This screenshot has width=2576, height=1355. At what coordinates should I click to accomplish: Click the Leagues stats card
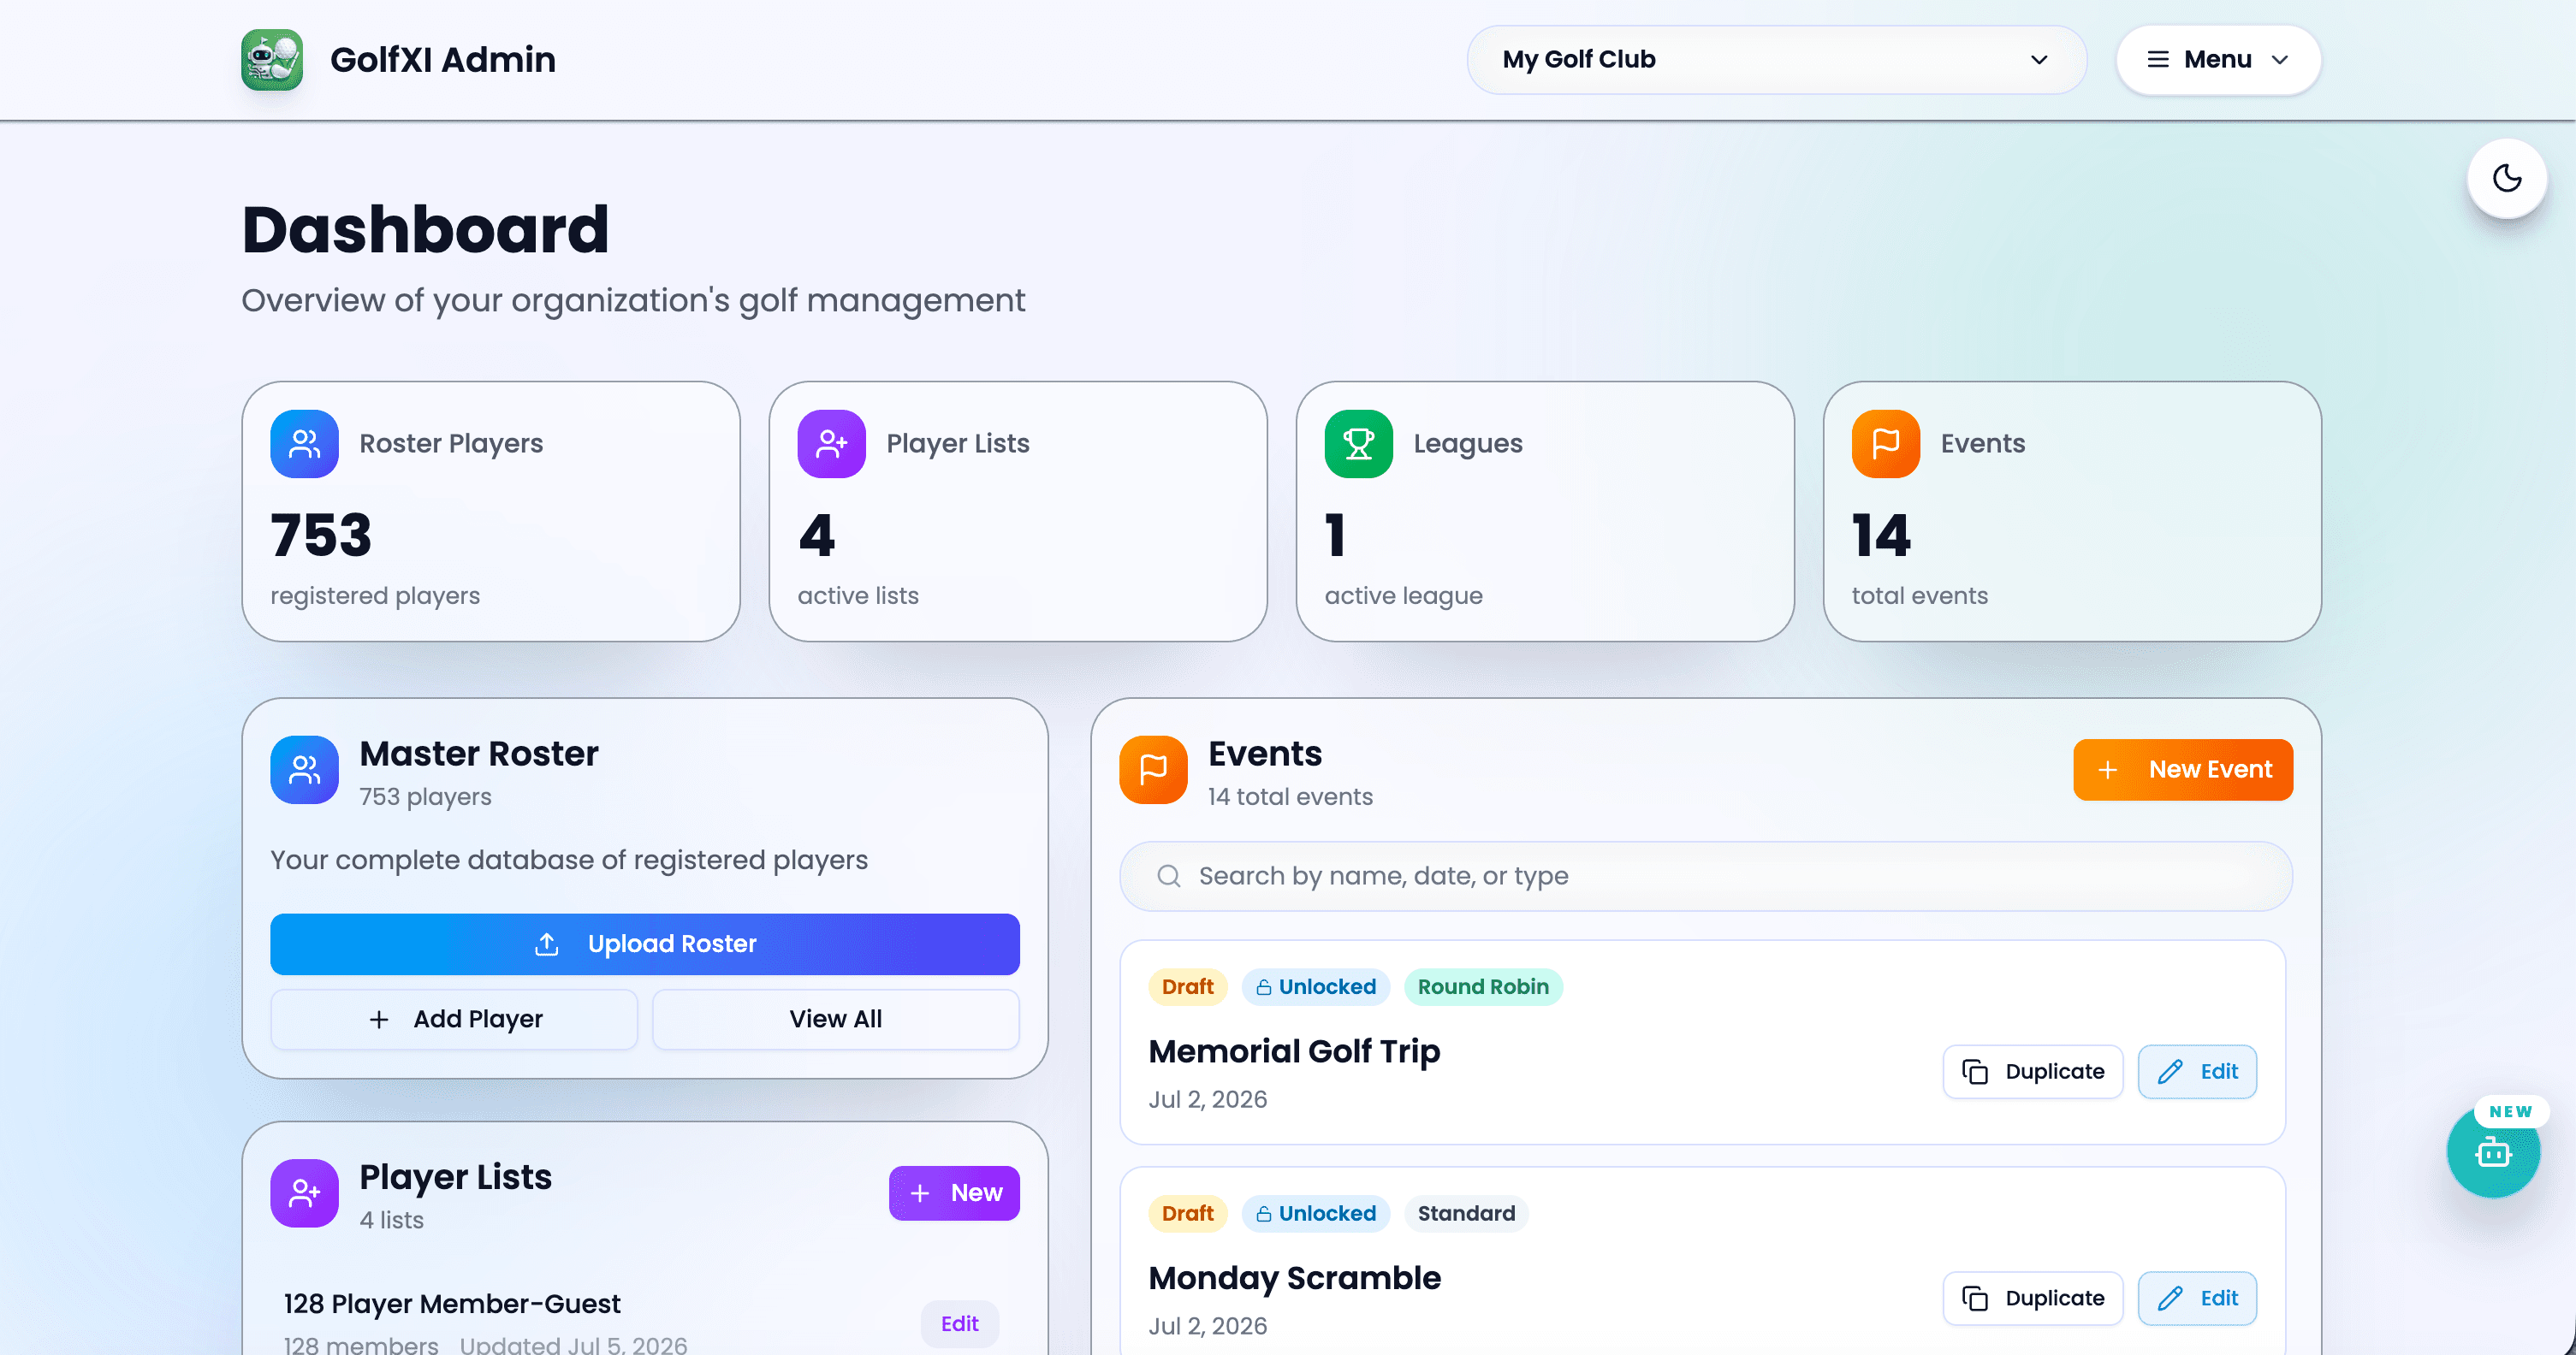[1545, 512]
